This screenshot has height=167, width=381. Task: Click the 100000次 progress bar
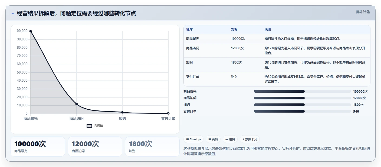[302, 91]
